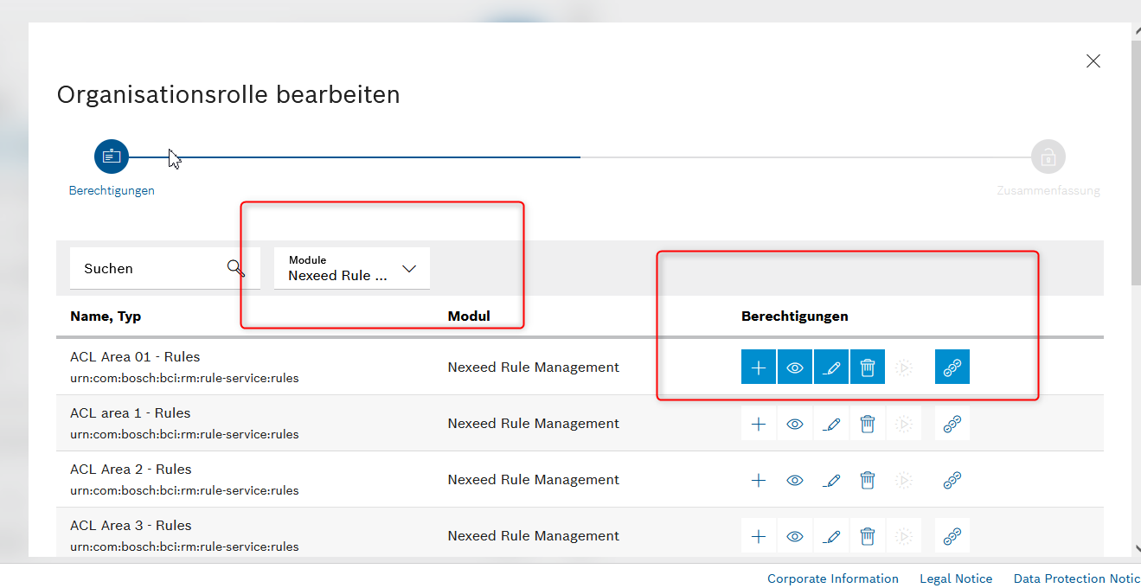Click the link chain icon for ACL area 1
This screenshot has height=588, width=1141.
click(952, 423)
